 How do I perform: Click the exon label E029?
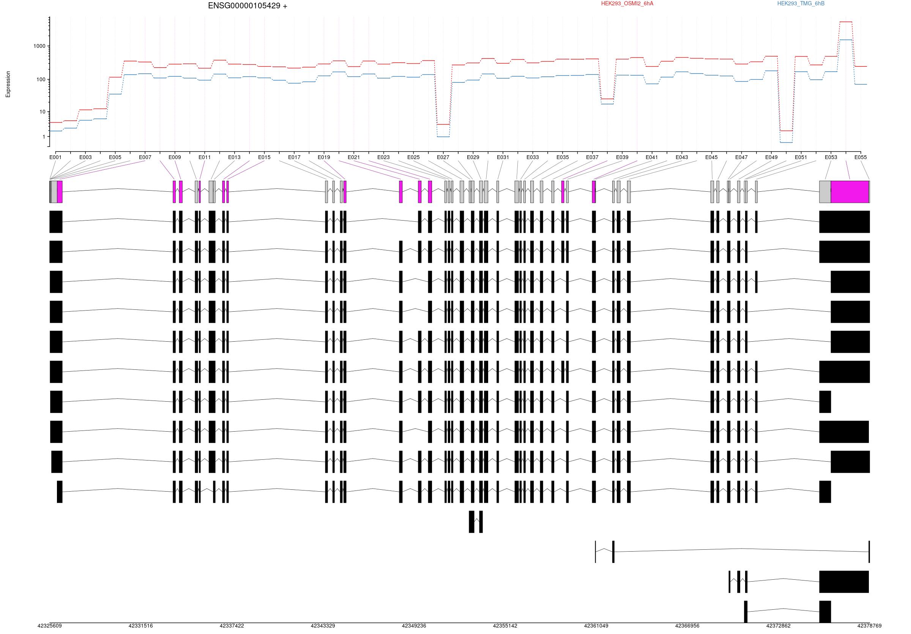[473, 157]
